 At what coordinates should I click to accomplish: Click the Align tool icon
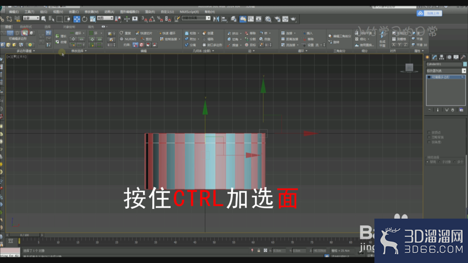pyautogui.click(x=224, y=19)
